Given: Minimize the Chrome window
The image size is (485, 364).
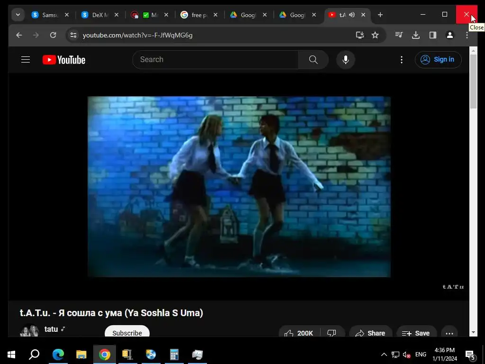Looking at the screenshot, I should (423, 15).
